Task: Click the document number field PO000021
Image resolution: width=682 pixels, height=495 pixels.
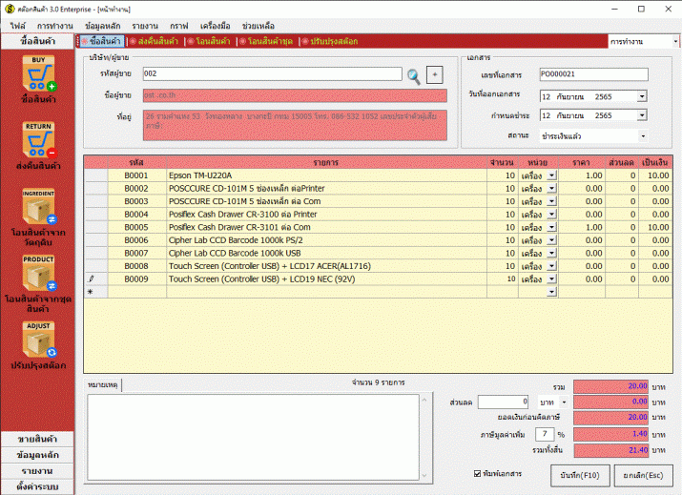Action: [x=593, y=74]
